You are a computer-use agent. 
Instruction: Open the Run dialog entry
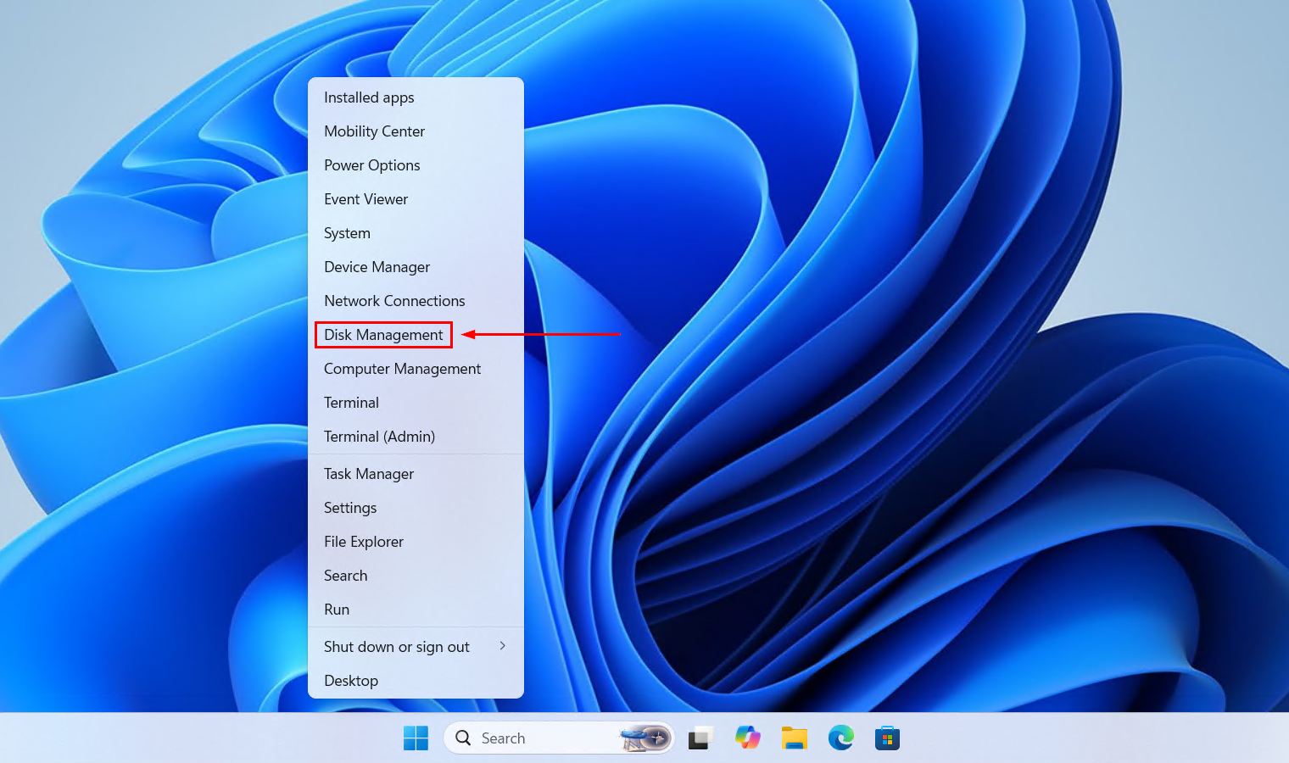(x=416, y=610)
